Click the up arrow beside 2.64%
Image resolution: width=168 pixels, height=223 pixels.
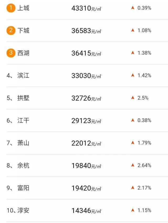tap(133, 165)
